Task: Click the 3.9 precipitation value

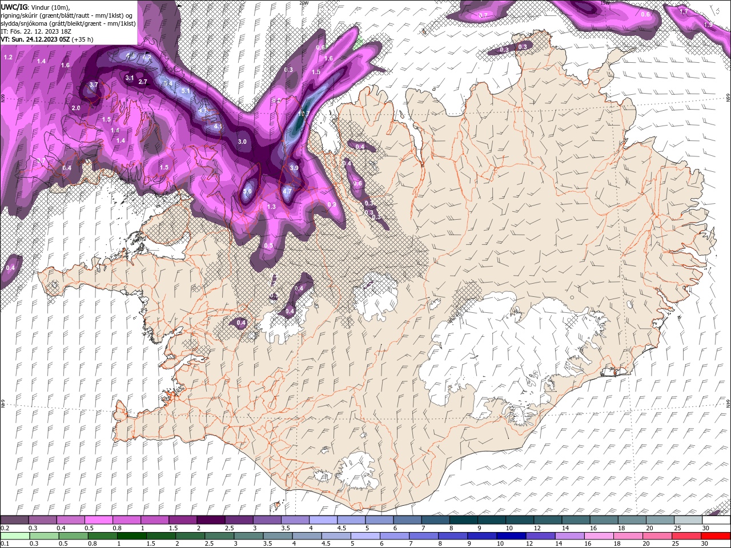Action: [294, 168]
